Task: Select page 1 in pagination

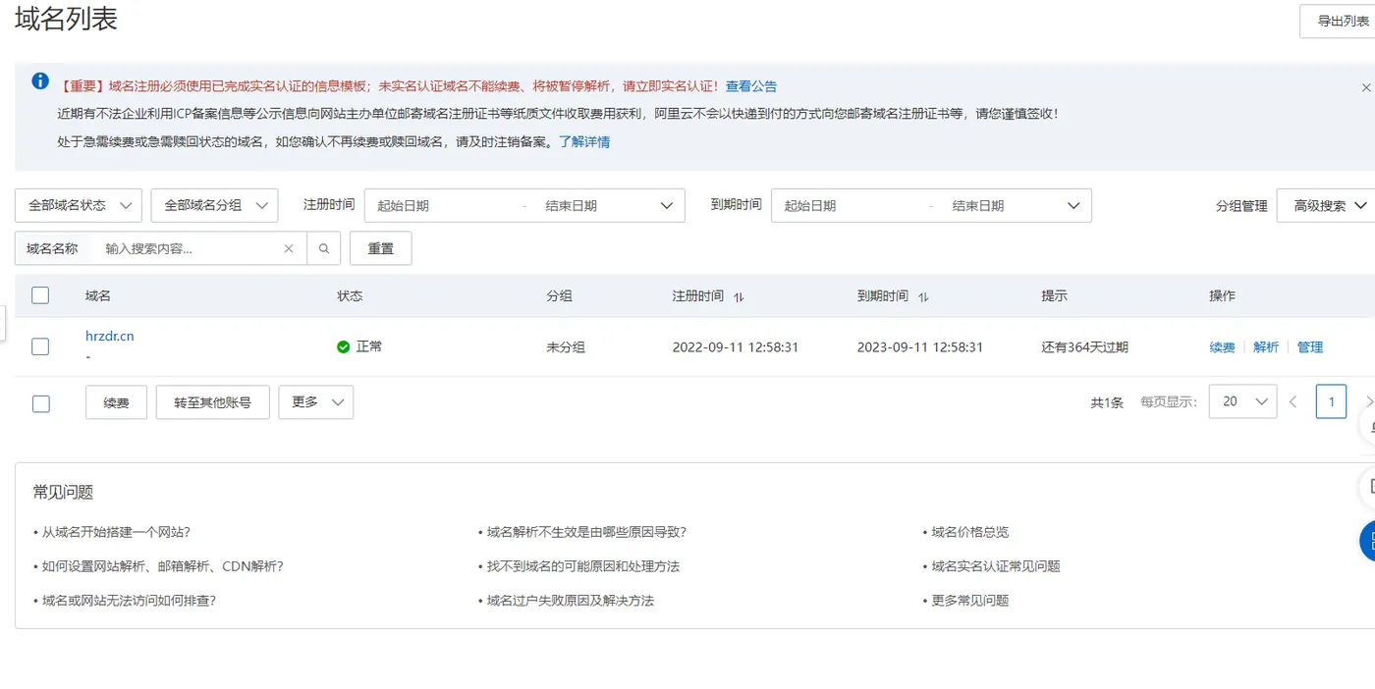Action: coord(1331,401)
